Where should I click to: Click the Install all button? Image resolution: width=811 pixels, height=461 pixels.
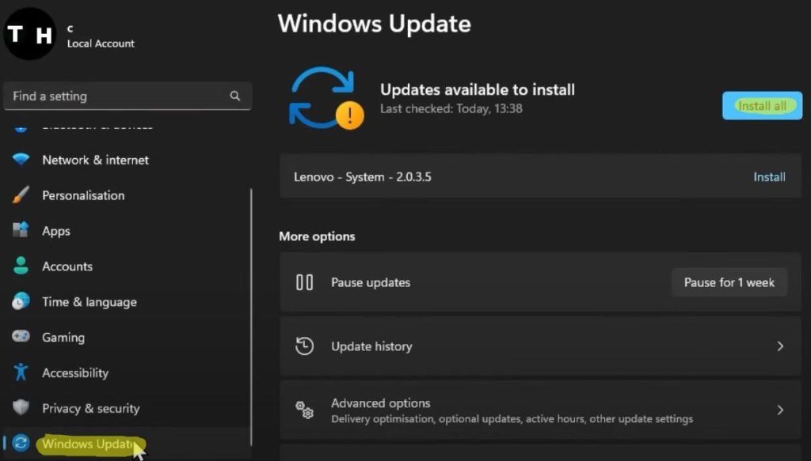coord(762,106)
